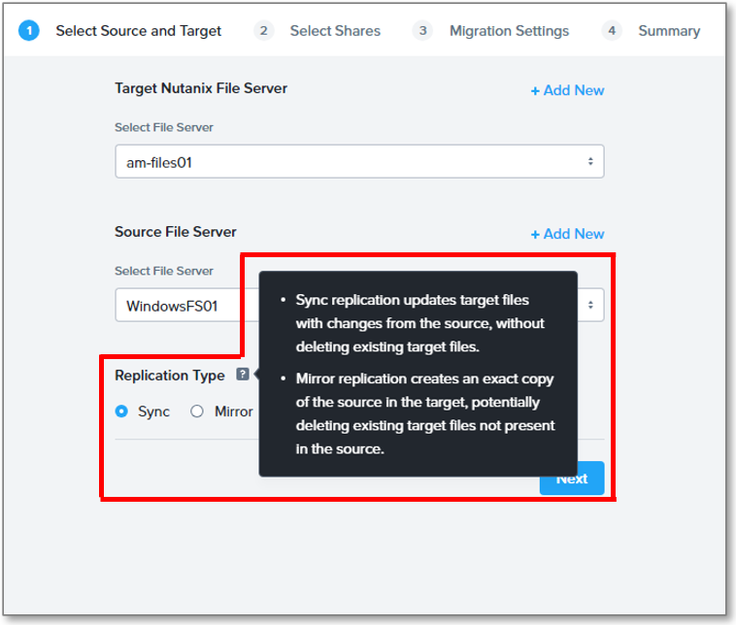Select the Mirror replication radio button
Image resolution: width=736 pixels, height=625 pixels.
pyautogui.click(x=197, y=411)
